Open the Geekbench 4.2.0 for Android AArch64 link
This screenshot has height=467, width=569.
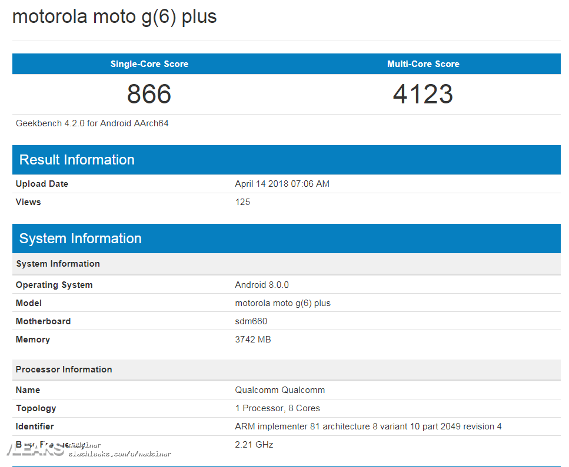pos(92,123)
